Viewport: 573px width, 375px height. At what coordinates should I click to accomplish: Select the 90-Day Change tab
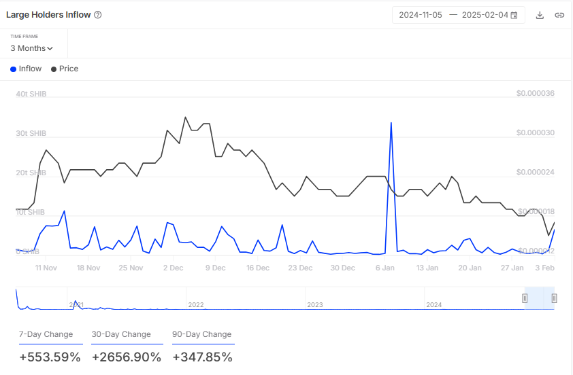pyautogui.click(x=202, y=334)
